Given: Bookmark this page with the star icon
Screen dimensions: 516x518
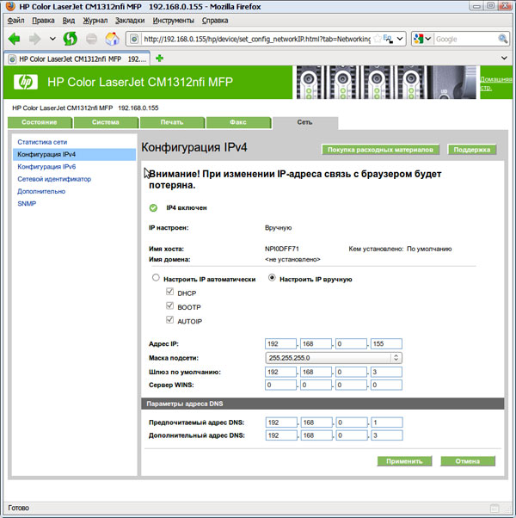Looking at the screenshot, I should (x=378, y=39).
